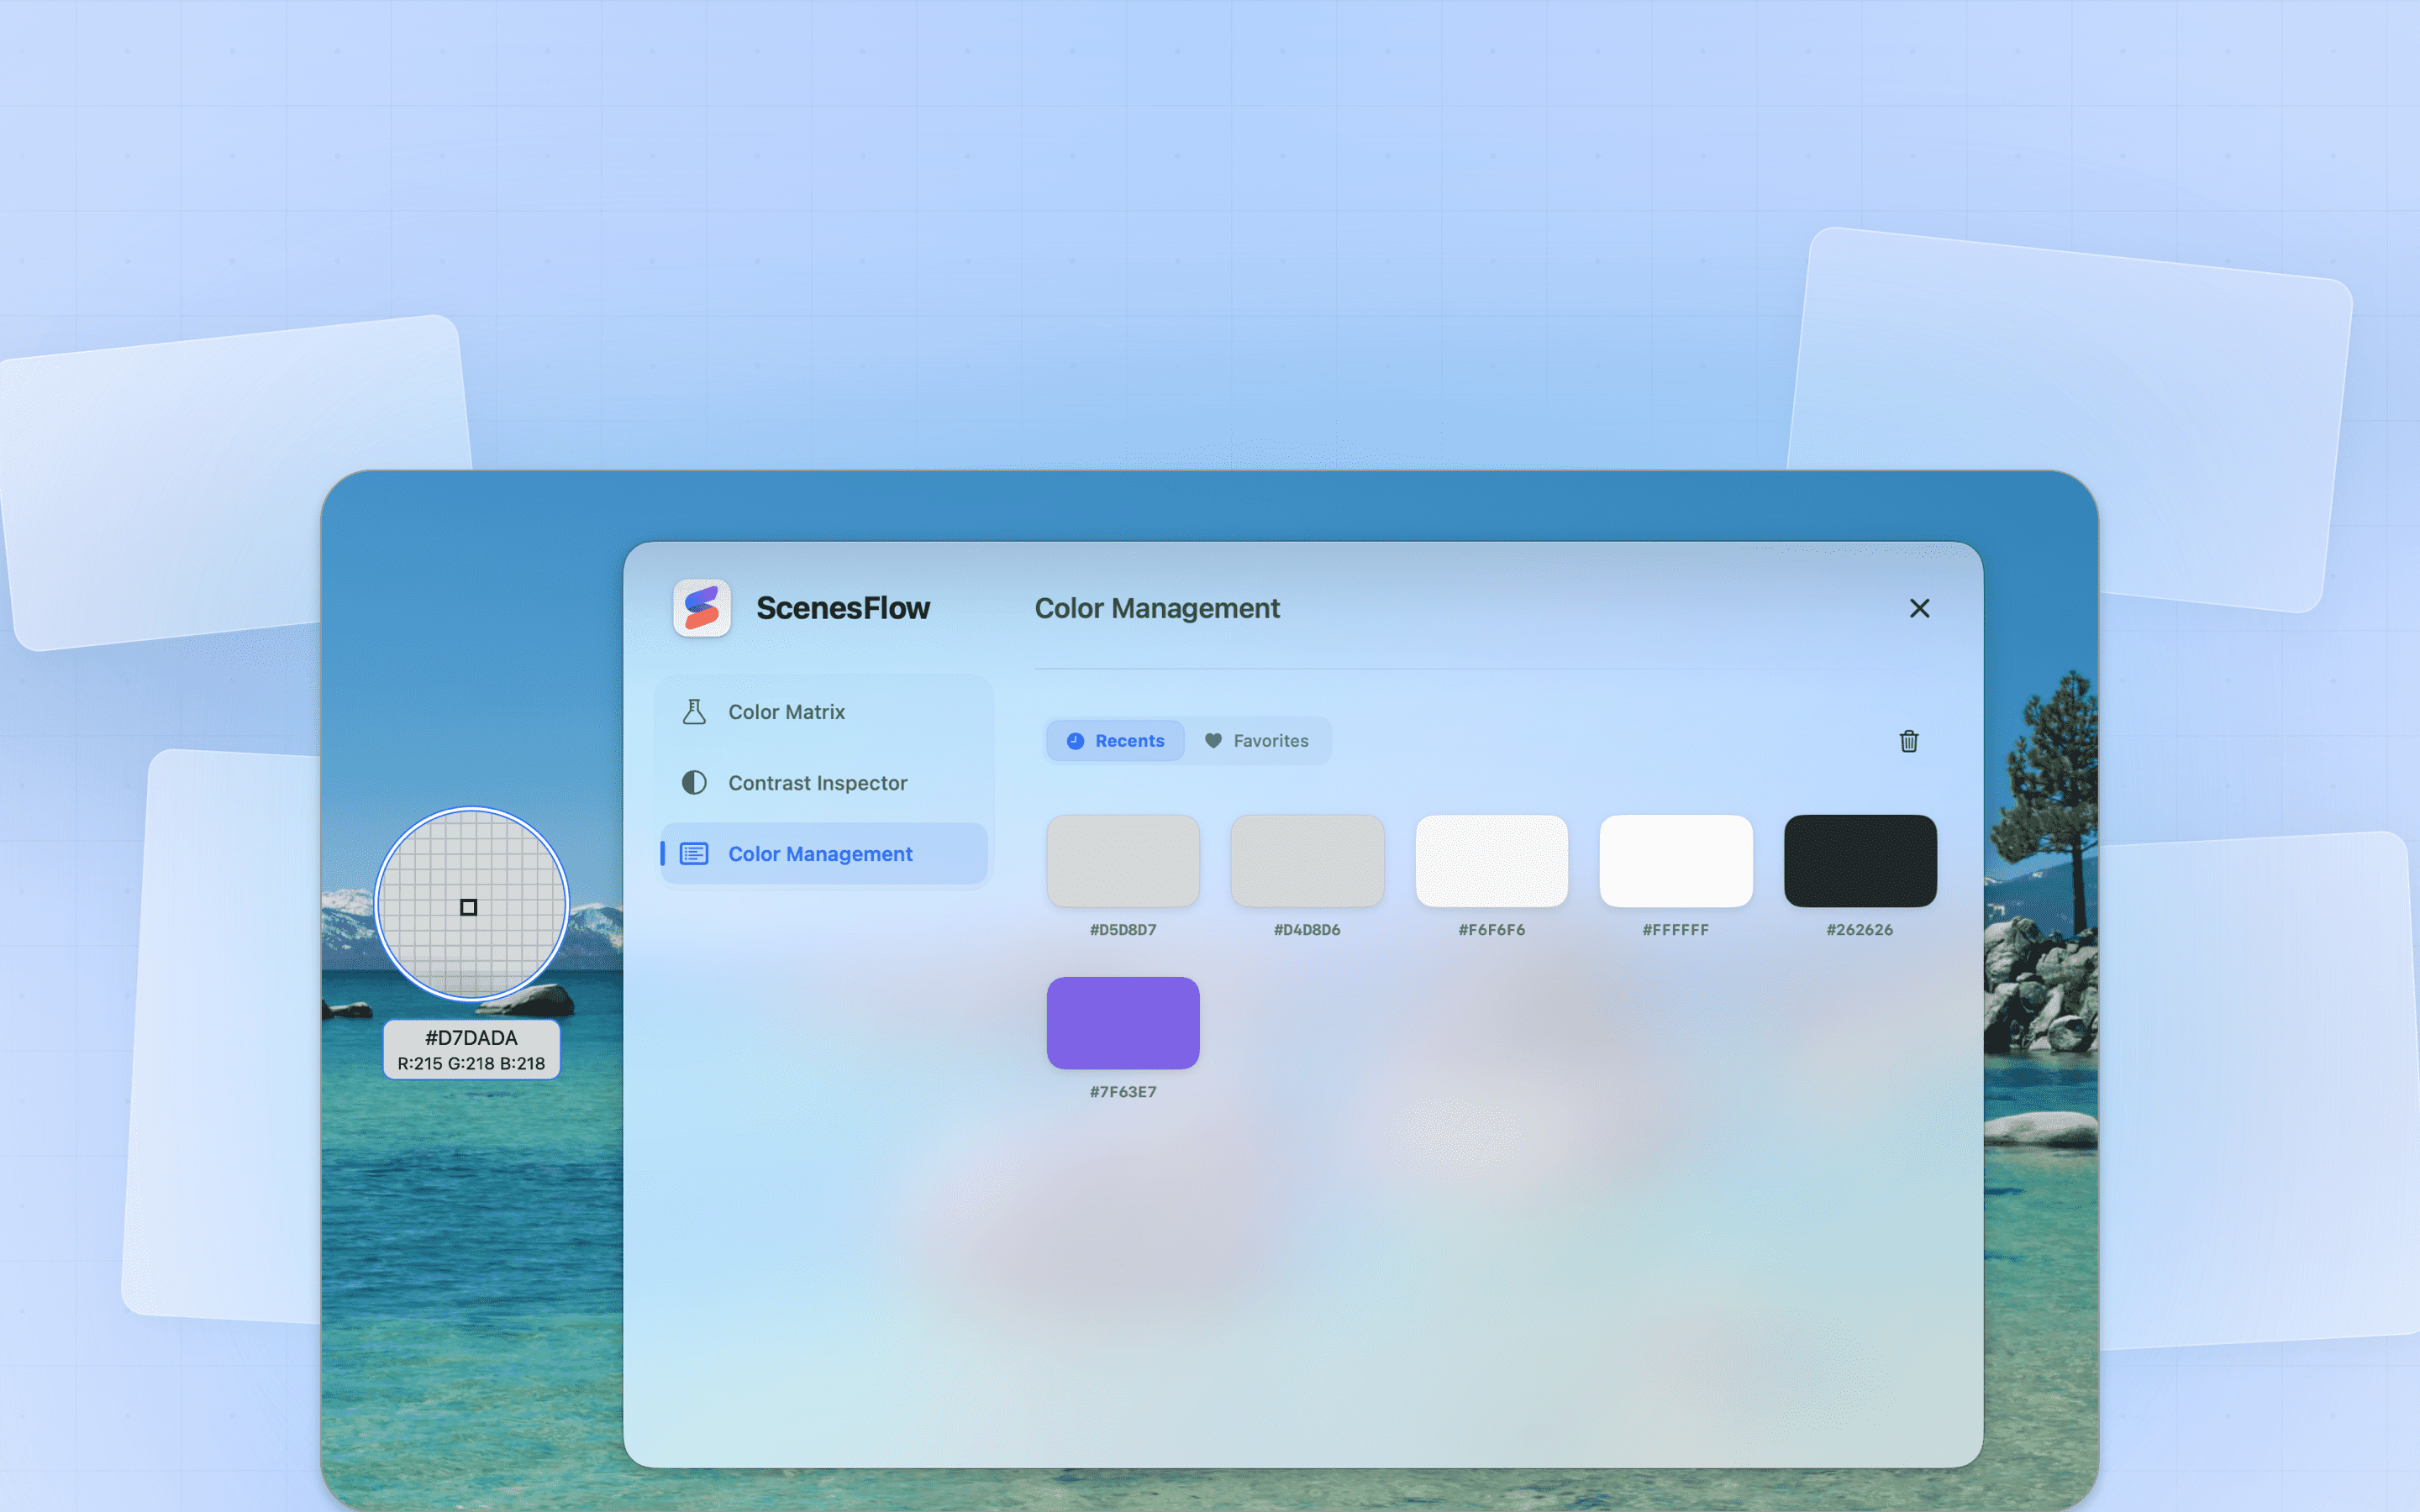
Task: Open Contrast Inspector section
Action: point(824,783)
